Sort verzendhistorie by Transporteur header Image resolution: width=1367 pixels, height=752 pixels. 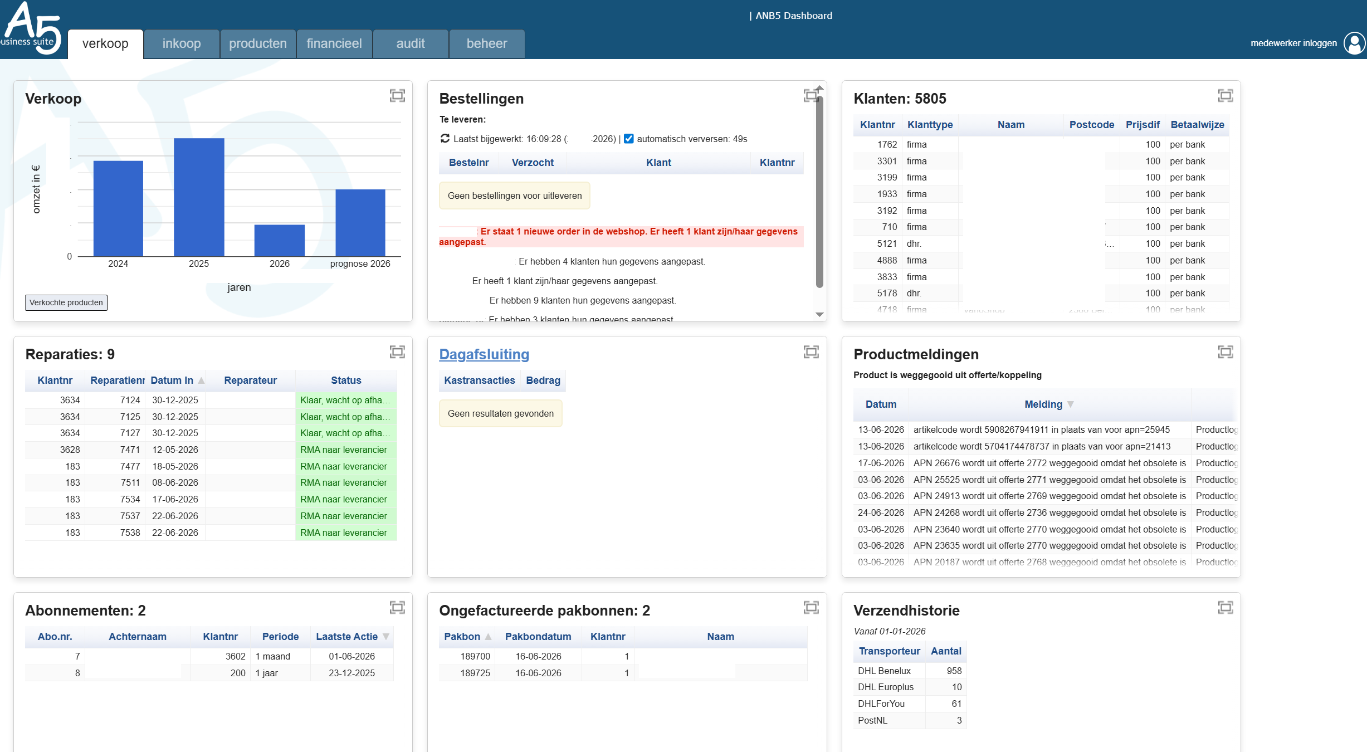point(889,651)
